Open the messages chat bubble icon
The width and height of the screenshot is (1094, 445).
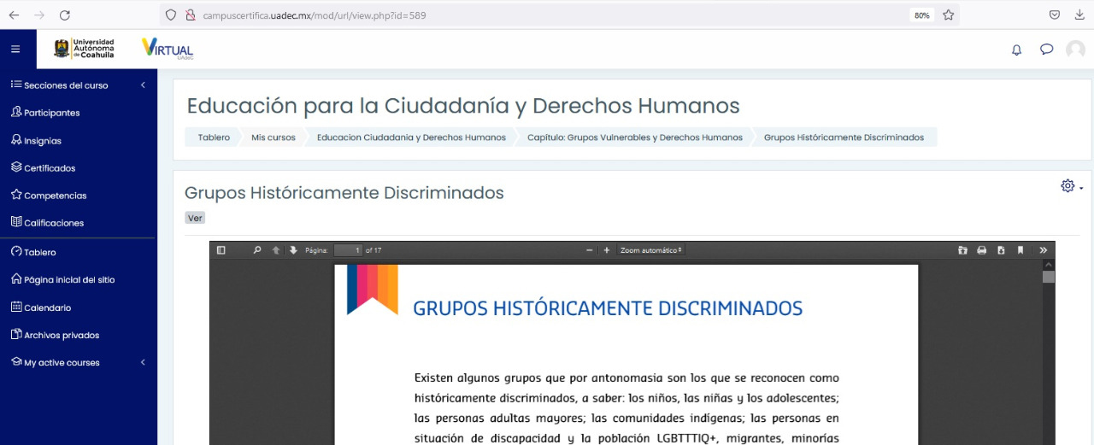(1046, 50)
